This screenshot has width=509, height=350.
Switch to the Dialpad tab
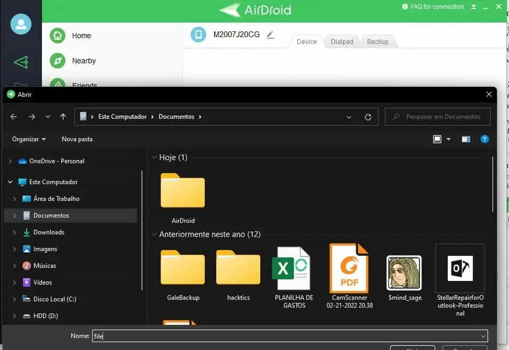[342, 41]
